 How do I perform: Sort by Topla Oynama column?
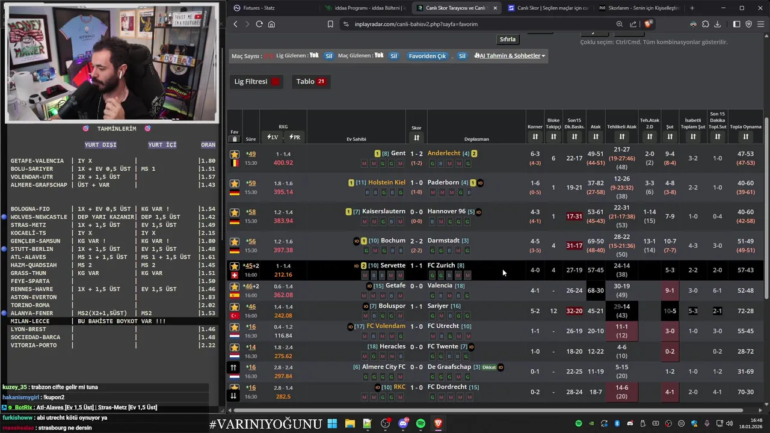[745, 137]
